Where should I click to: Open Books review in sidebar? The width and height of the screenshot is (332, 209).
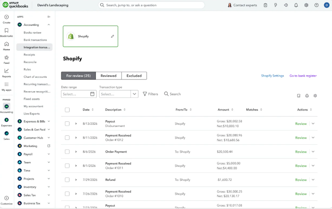pos(32,33)
